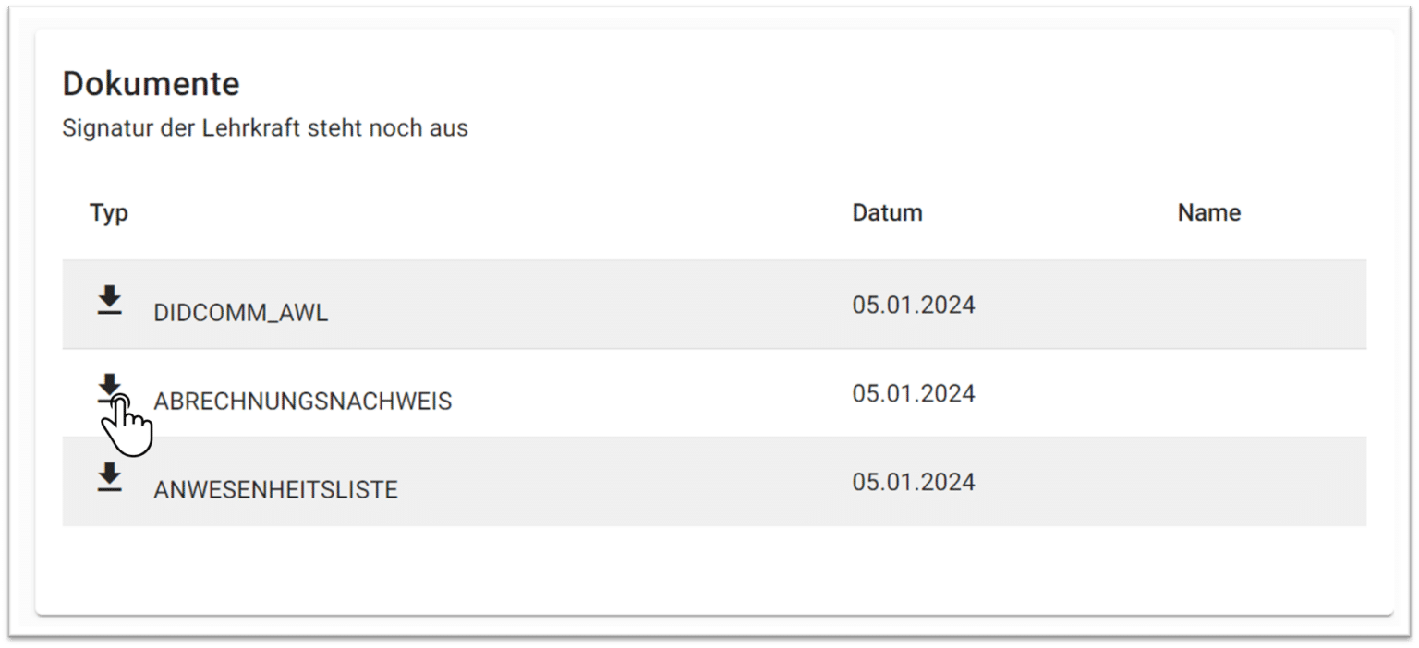Select the ABRECHNUNGSNACHWEIS row
The image size is (1419, 648).
(x=554, y=393)
